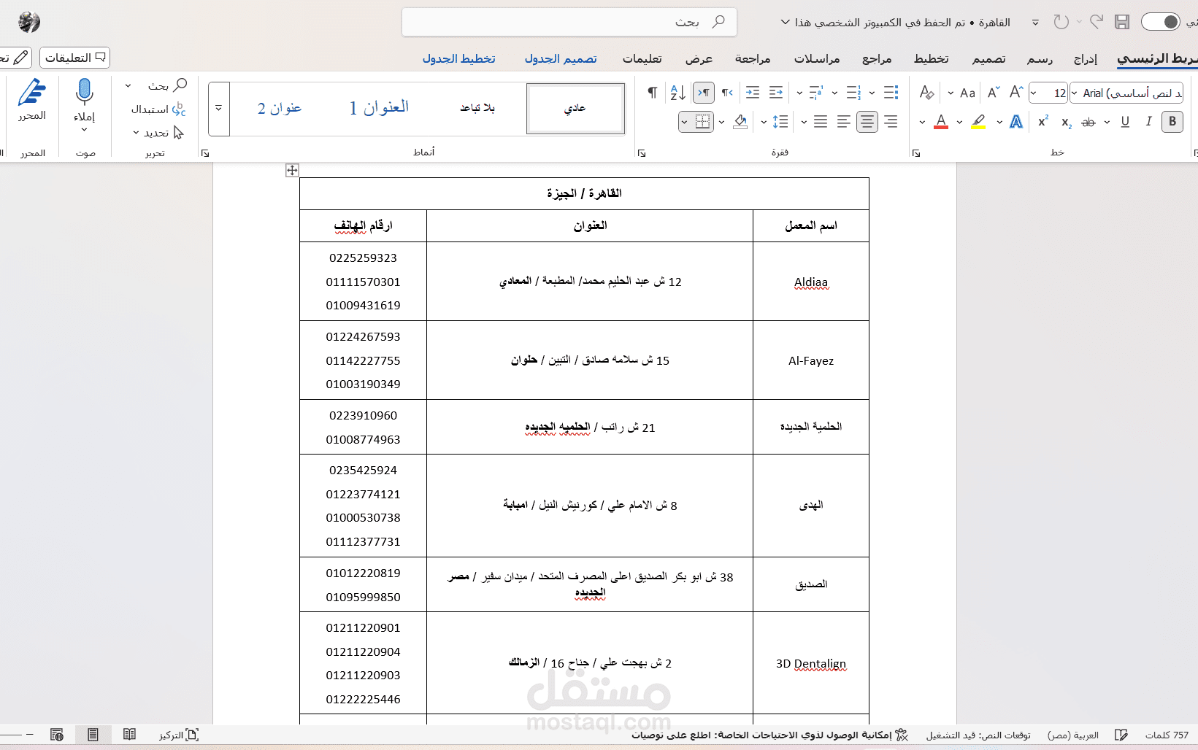1198x750 pixels.
Task: Click the yellow Text Highlight Color button
Action: click(978, 122)
